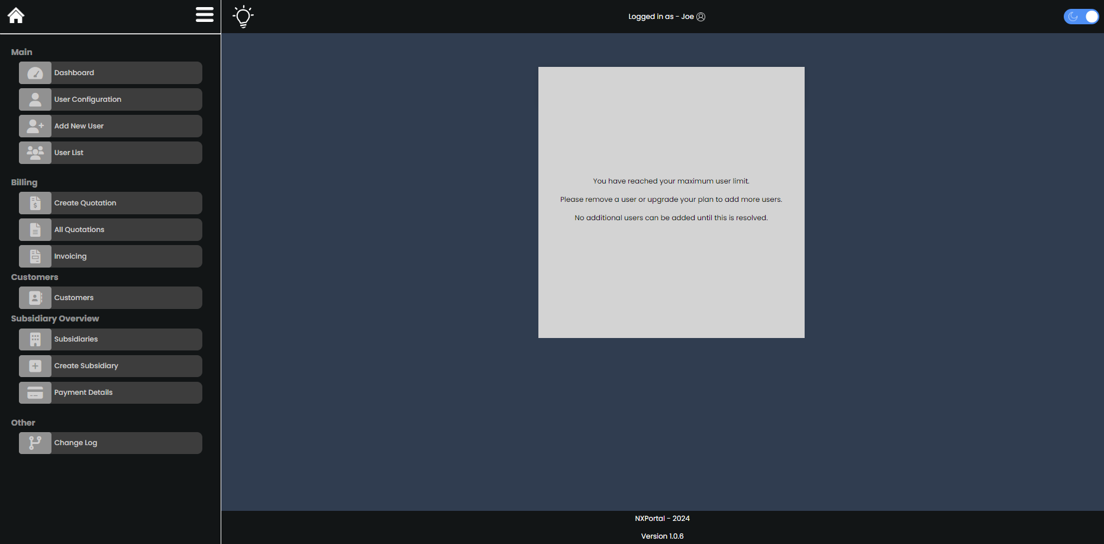
Task: Click the home icon in sidebar header
Action: coord(16,15)
